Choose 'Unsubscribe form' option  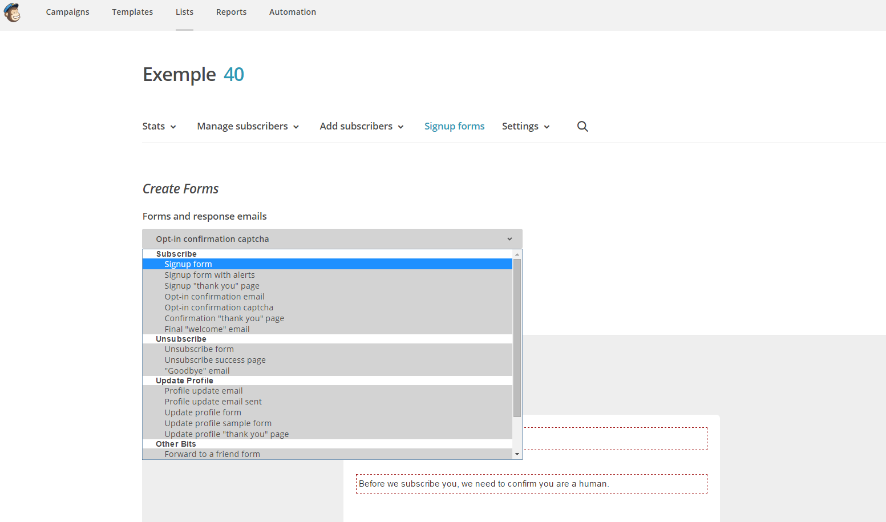tap(327, 349)
